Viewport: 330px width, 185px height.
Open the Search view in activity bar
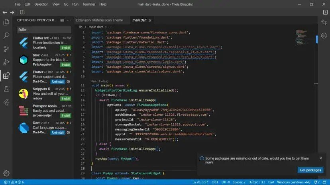coord(6,35)
